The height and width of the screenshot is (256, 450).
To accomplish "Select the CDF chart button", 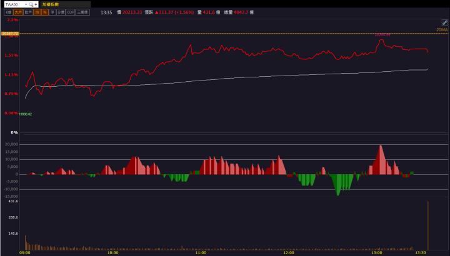I will pyautogui.click(x=71, y=12).
